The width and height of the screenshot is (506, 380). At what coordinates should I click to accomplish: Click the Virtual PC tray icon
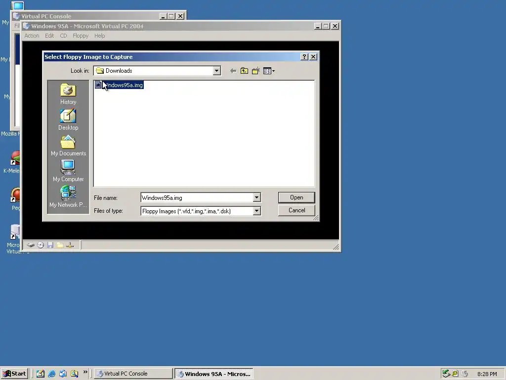pyautogui.click(x=464, y=374)
